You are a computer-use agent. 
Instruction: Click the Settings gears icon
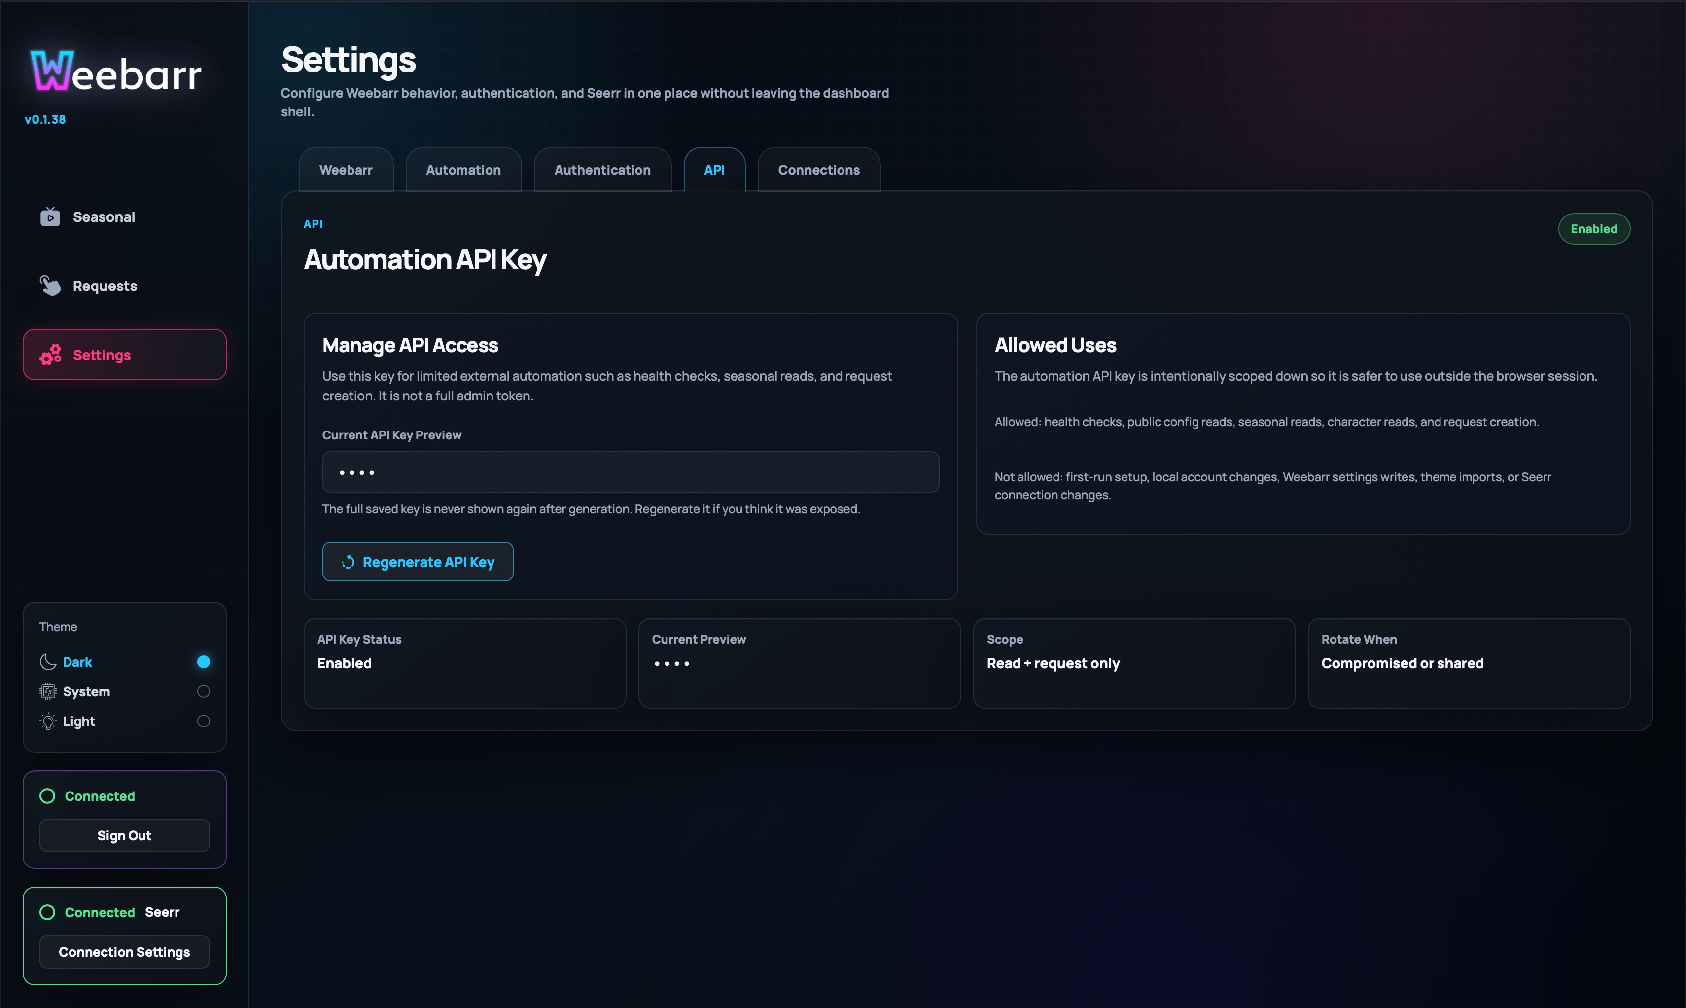[50, 355]
